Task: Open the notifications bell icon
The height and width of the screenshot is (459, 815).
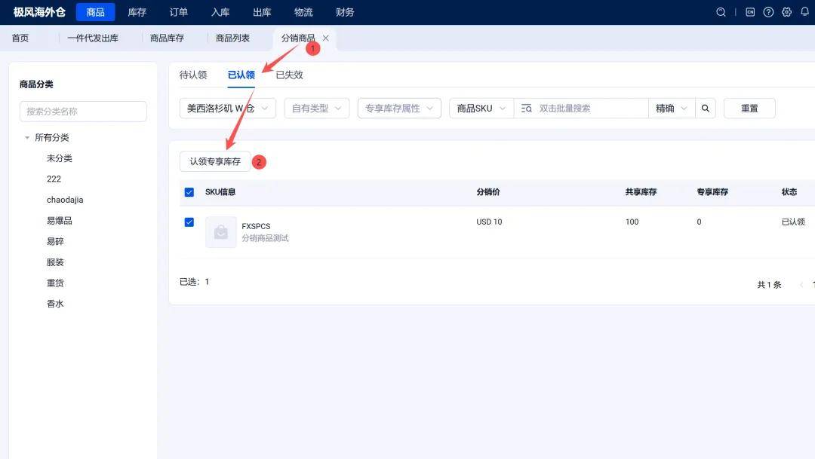Action: pyautogui.click(x=804, y=12)
